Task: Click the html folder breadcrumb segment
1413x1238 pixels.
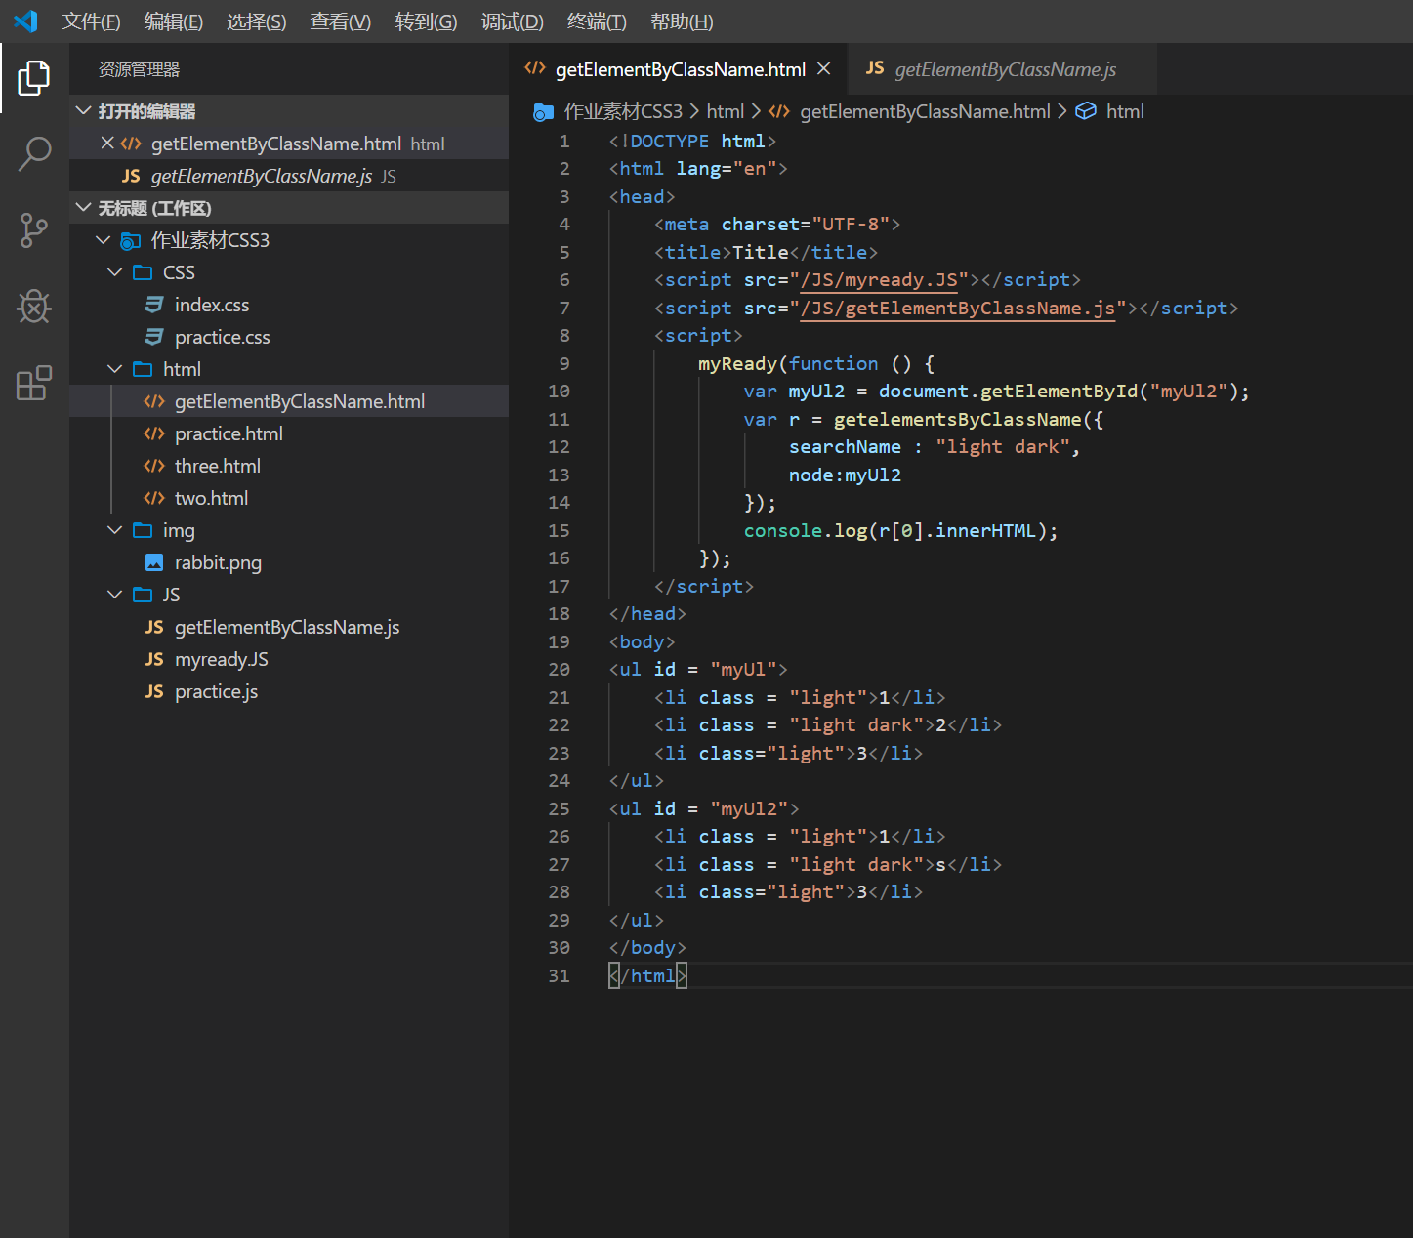Action: tap(725, 111)
